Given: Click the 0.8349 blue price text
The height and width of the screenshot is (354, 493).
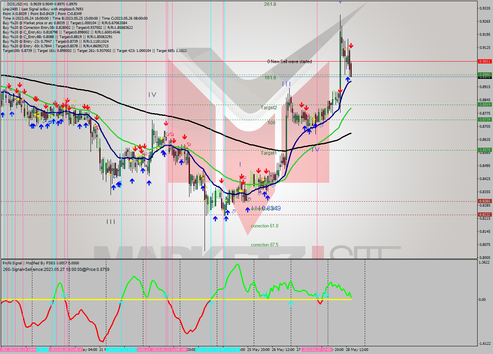Looking at the screenshot, I should tap(271, 208).
